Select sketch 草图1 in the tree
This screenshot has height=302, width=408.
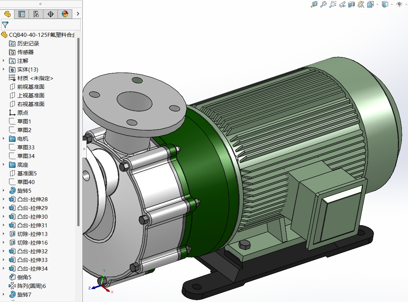point(20,121)
